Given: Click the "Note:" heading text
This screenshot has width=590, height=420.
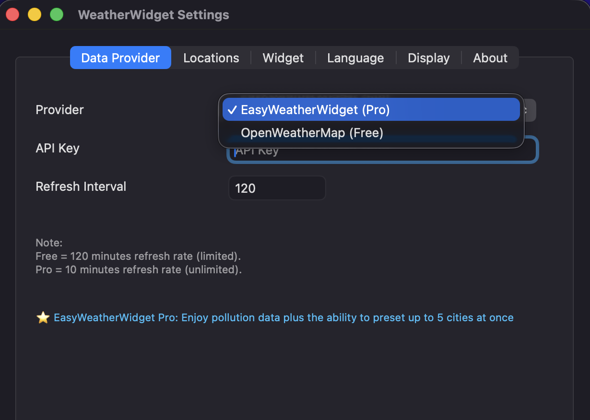Looking at the screenshot, I should coord(49,243).
